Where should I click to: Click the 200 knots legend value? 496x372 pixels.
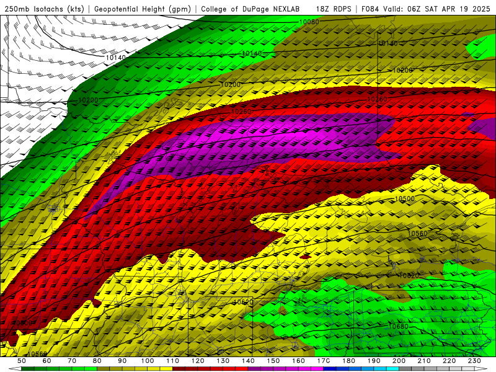399,361
